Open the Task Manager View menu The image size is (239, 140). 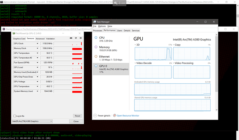110,26
